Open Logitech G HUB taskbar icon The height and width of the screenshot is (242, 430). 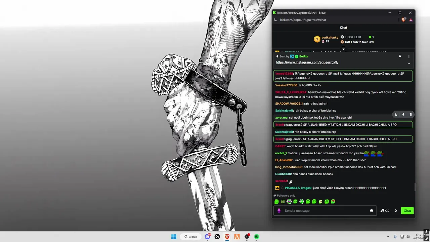(x=217, y=237)
